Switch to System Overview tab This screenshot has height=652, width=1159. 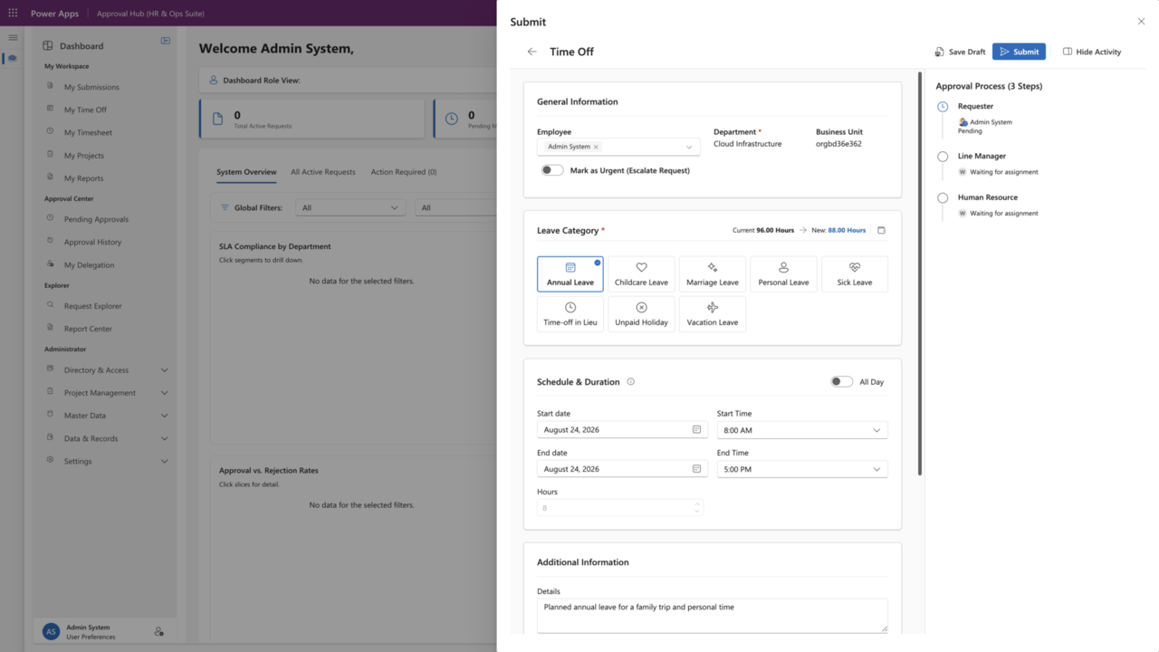point(246,172)
